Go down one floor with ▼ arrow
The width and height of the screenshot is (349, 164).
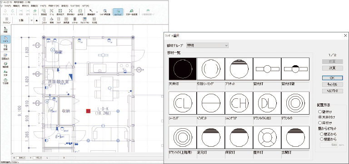pyautogui.click(x=31, y=20)
